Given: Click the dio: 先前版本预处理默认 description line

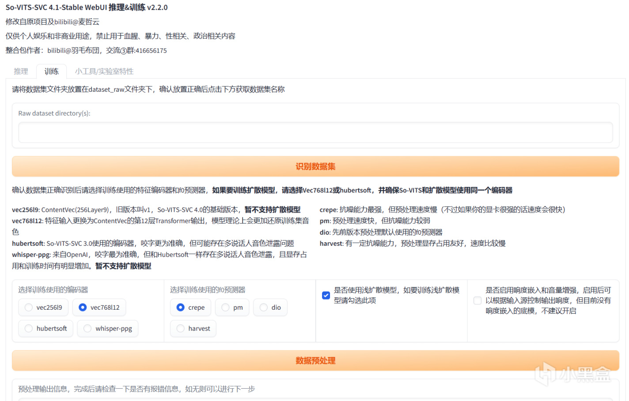Looking at the screenshot, I should (x=381, y=232).
